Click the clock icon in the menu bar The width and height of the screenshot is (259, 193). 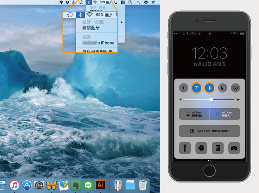coord(130,2)
